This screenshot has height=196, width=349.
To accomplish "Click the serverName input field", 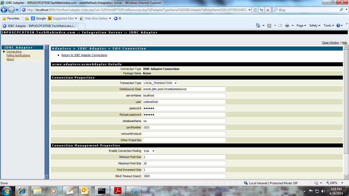I will point(184,95).
